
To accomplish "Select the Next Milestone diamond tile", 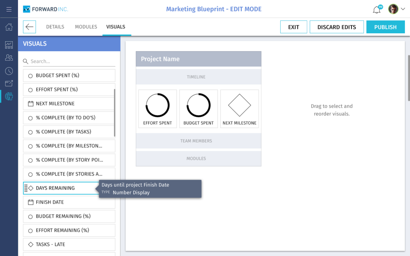I will (239, 108).
